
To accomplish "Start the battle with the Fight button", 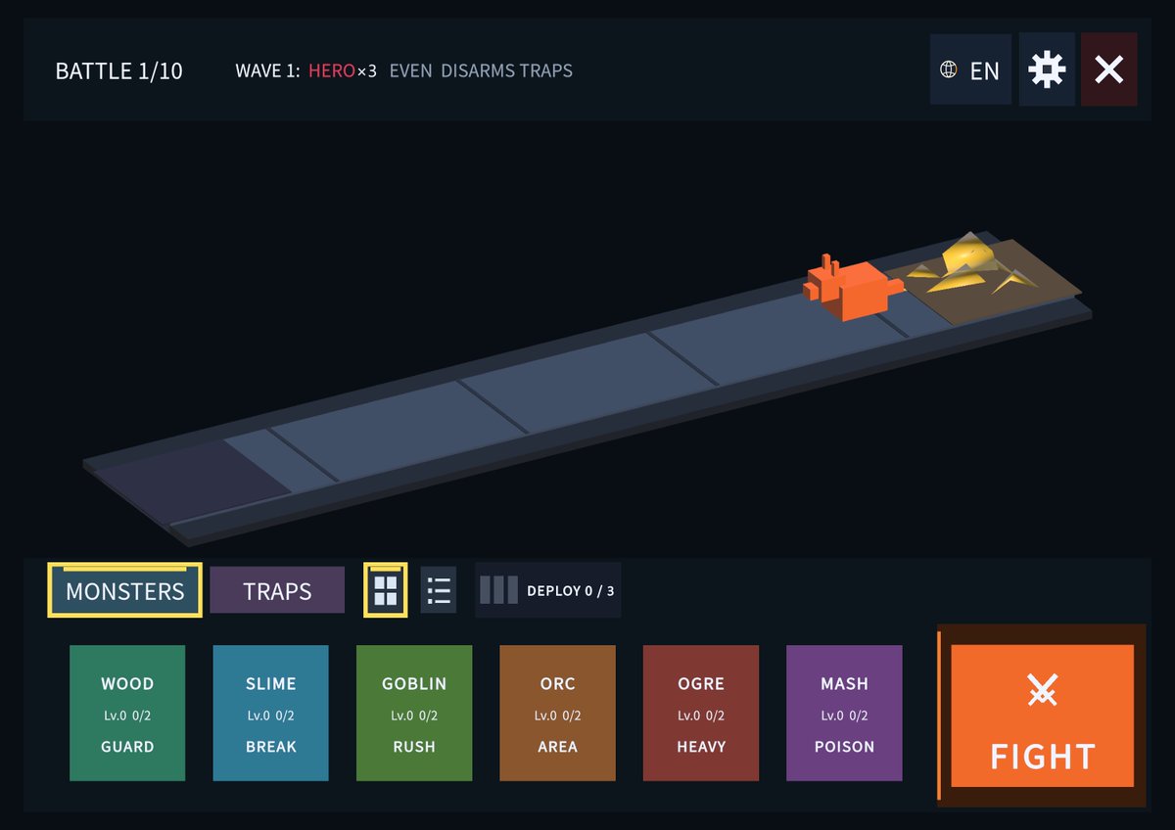I will coord(1042,715).
